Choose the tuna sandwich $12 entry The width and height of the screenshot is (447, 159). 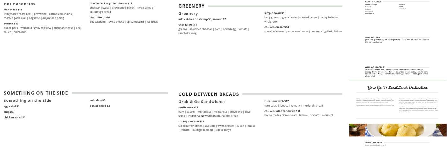(277, 101)
